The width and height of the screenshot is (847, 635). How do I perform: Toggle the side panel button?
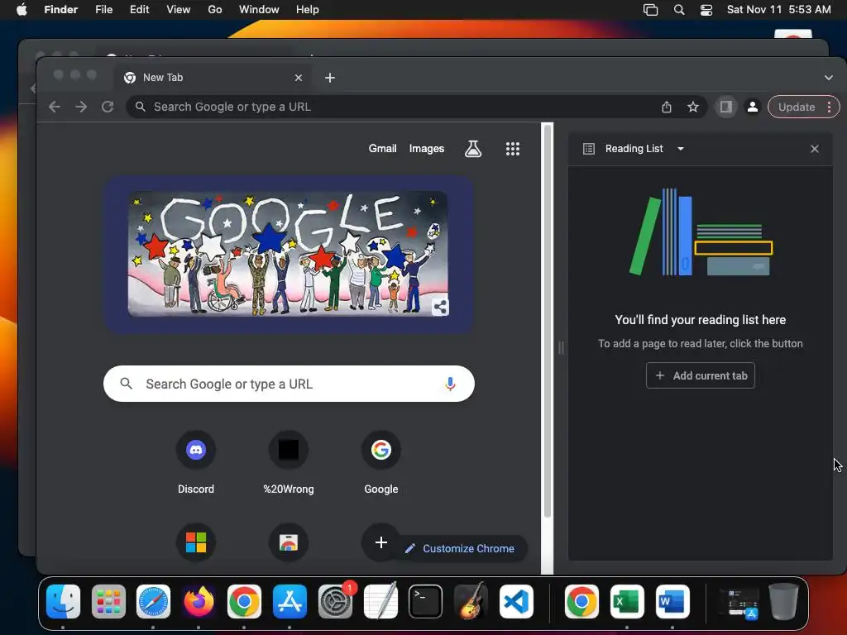[x=726, y=107]
